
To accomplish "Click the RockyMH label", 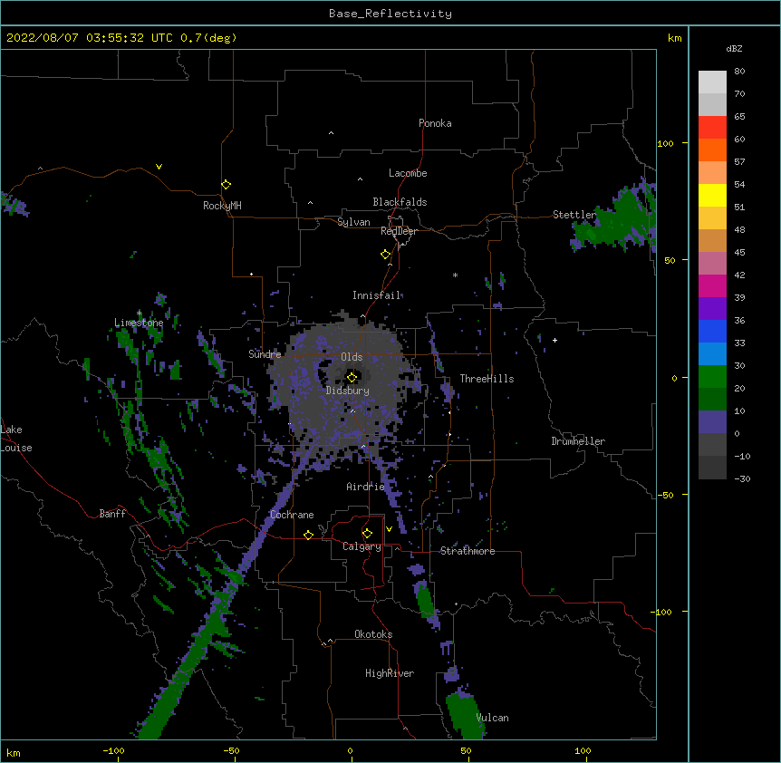I will coord(222,206).
